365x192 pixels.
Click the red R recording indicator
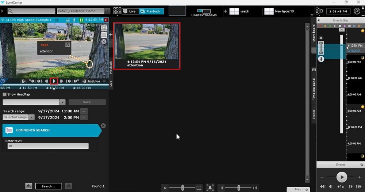tap(106, 20)
